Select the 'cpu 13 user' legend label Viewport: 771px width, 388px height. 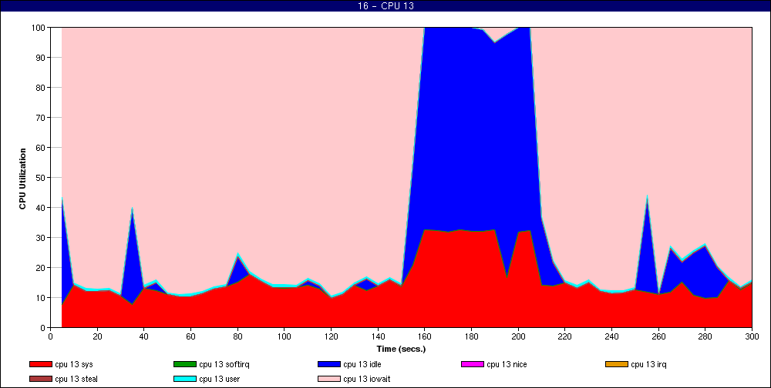(x=219, y=380)
